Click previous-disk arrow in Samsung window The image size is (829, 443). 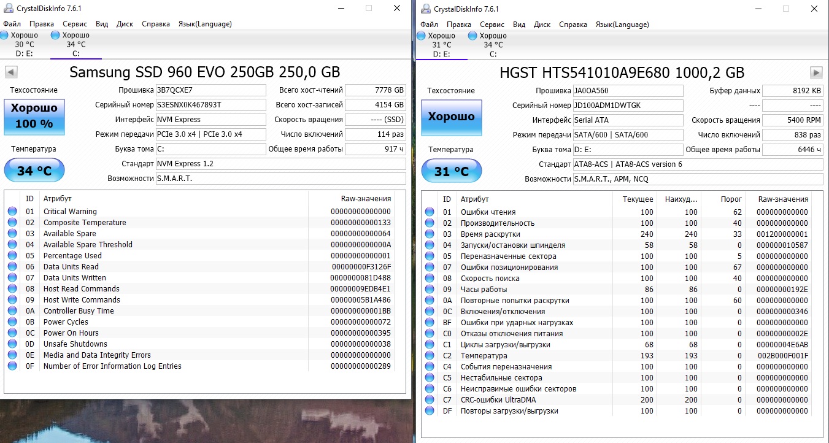click(x=10, y=72)
